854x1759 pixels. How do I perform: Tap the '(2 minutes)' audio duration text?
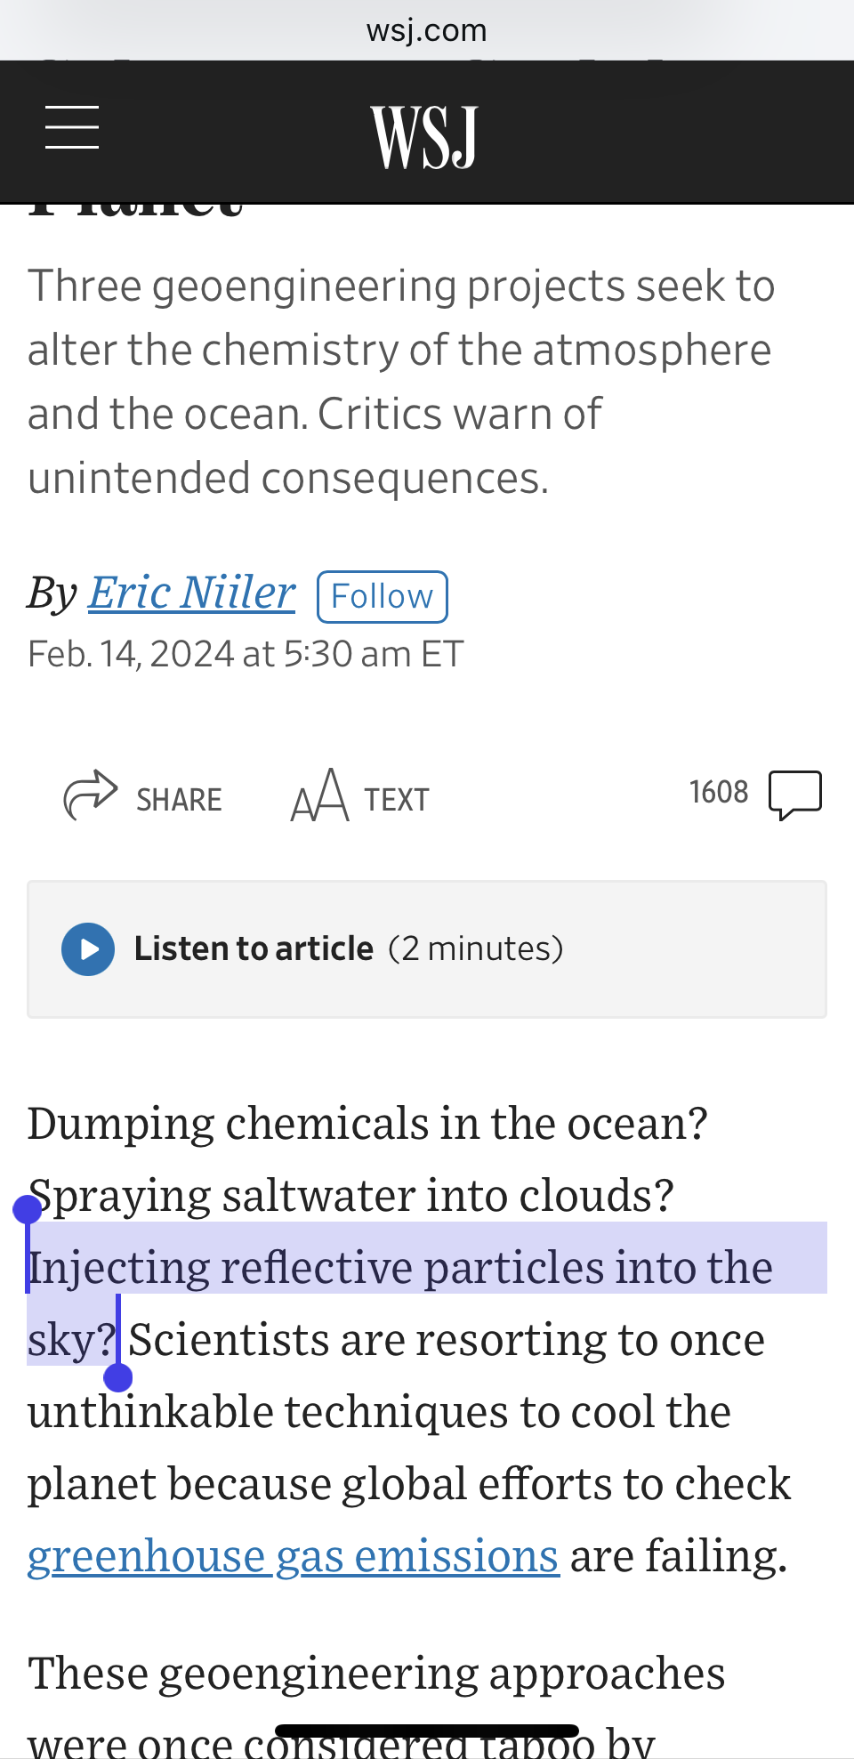pos(476,948)
